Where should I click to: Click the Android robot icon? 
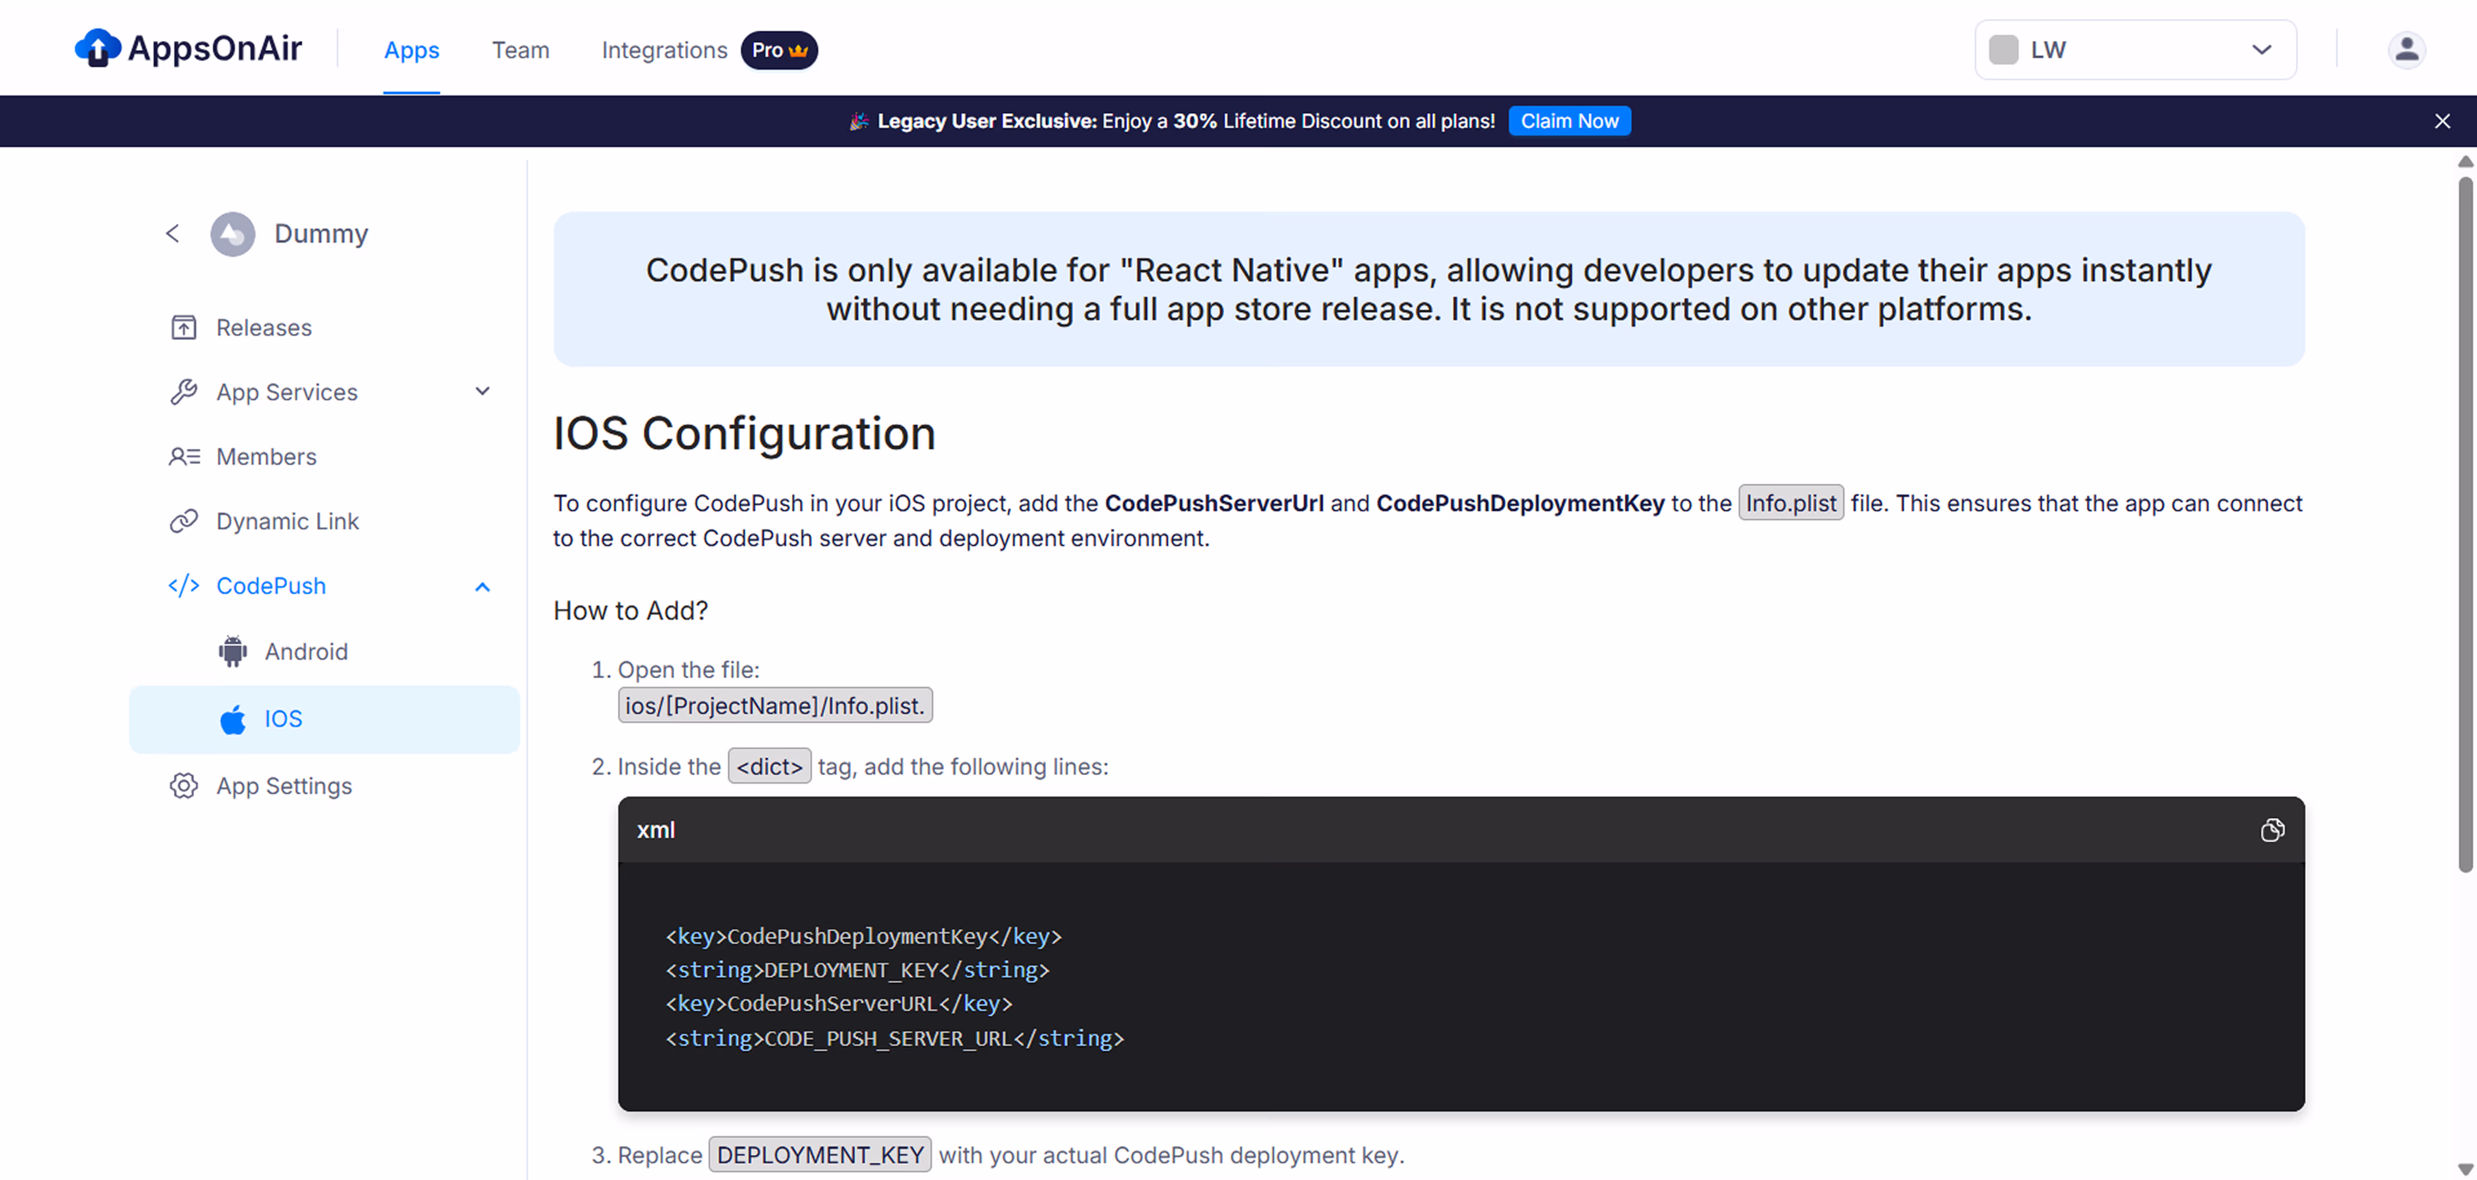[x=232, y=651]
